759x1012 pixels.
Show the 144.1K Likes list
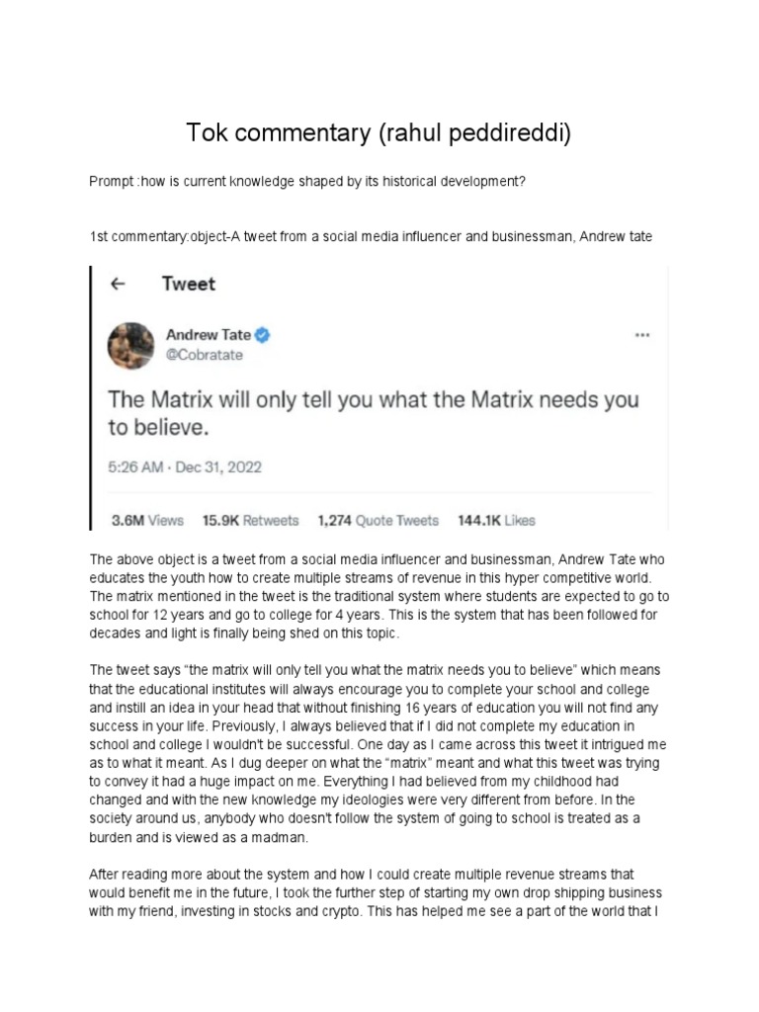click(496, 519)
